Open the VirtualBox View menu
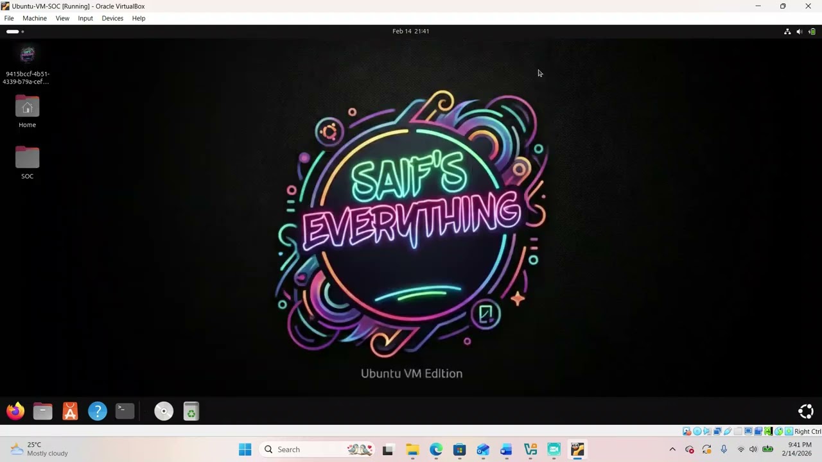 [x=62, y=18]
